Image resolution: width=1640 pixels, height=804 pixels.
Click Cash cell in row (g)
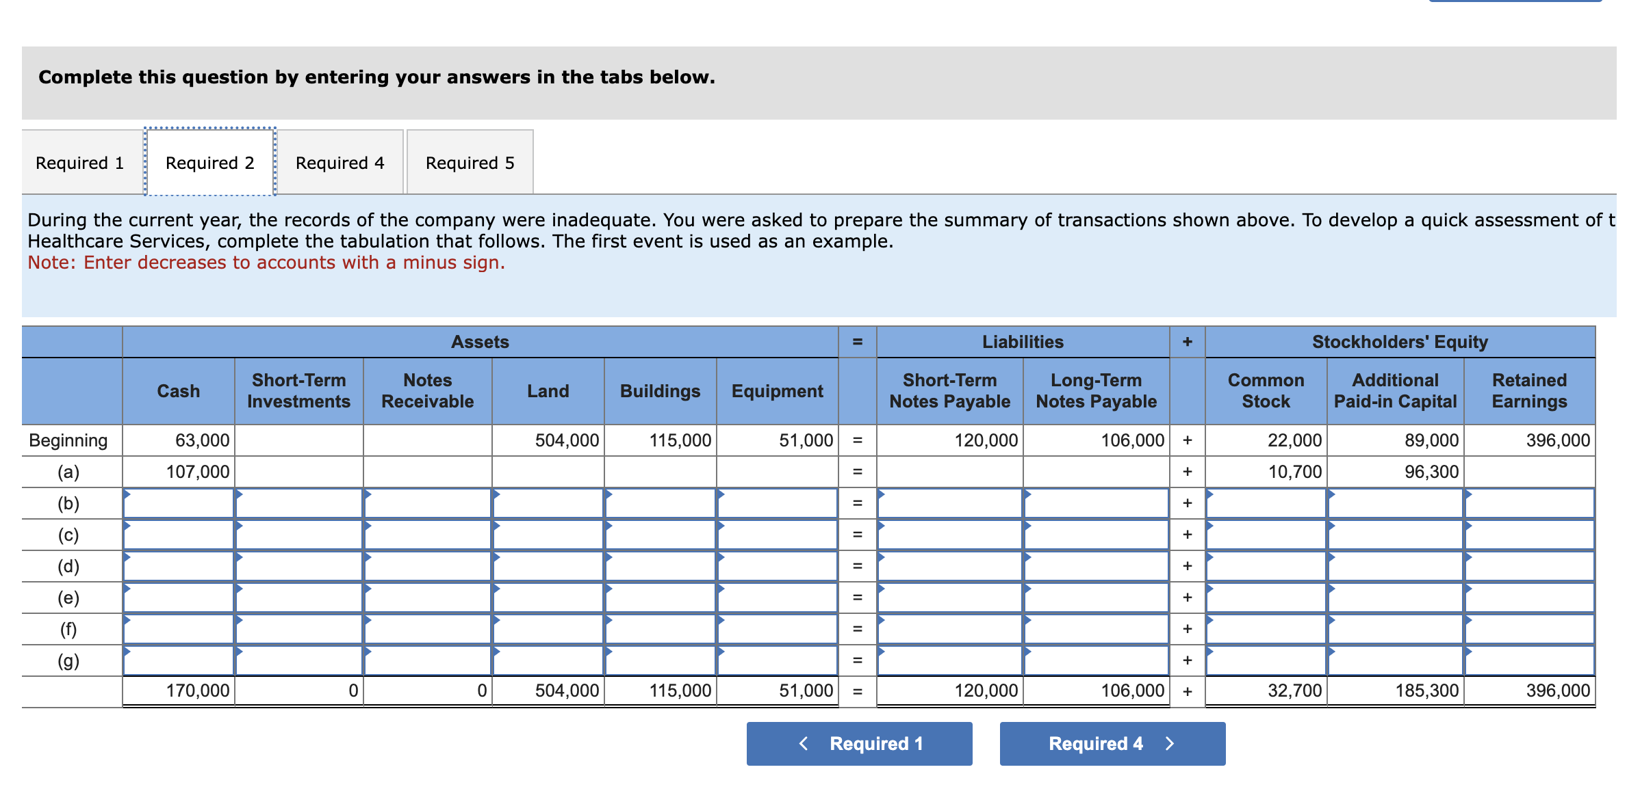tap(179, 661)
